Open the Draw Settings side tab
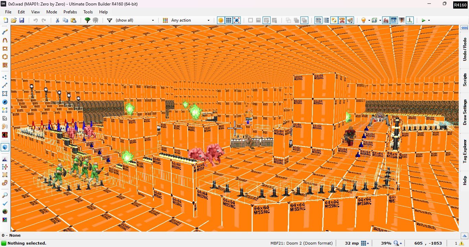Viewport: 469px width, 247px height. [465, 112]
